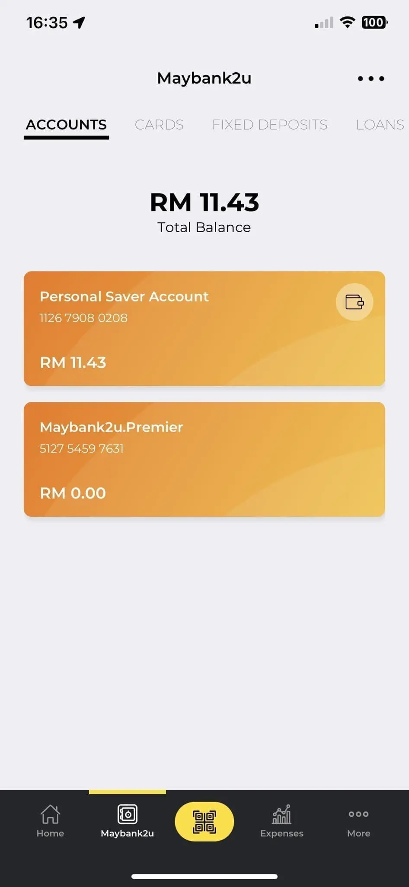Open the QR scan button

pos(204,822)
